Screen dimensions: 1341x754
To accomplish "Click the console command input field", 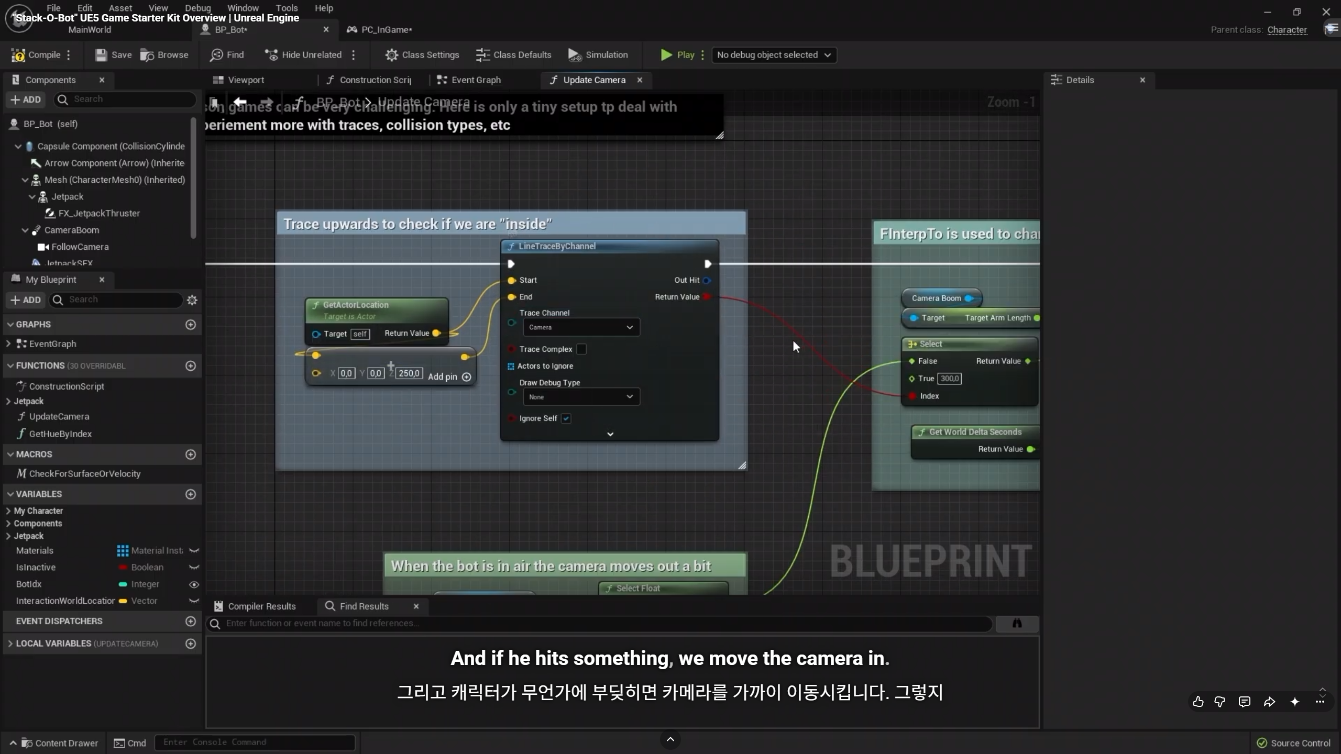I will click(255, 742).
